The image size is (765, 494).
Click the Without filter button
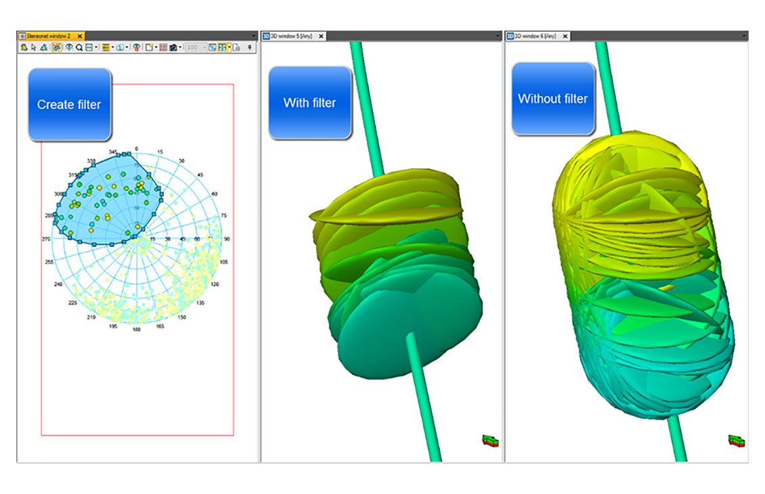coord(552,99)
